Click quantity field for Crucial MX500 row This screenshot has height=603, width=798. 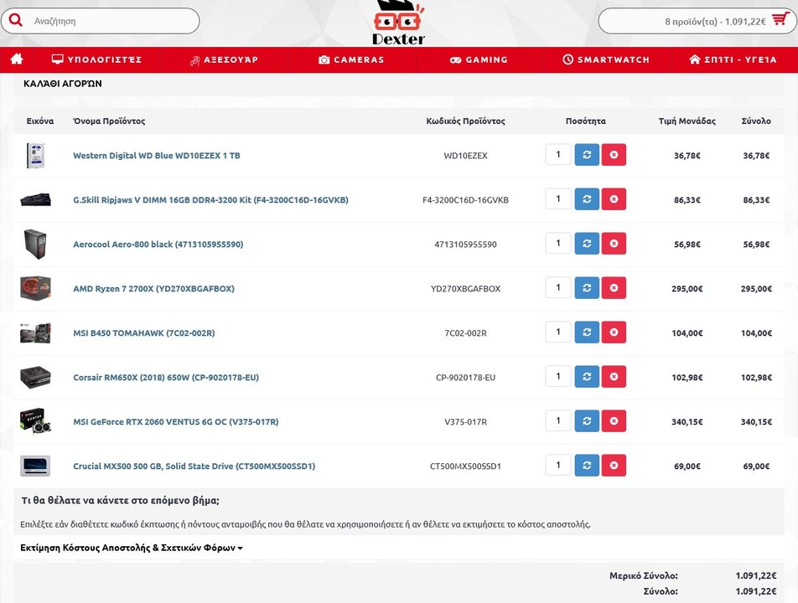point(558,465)
